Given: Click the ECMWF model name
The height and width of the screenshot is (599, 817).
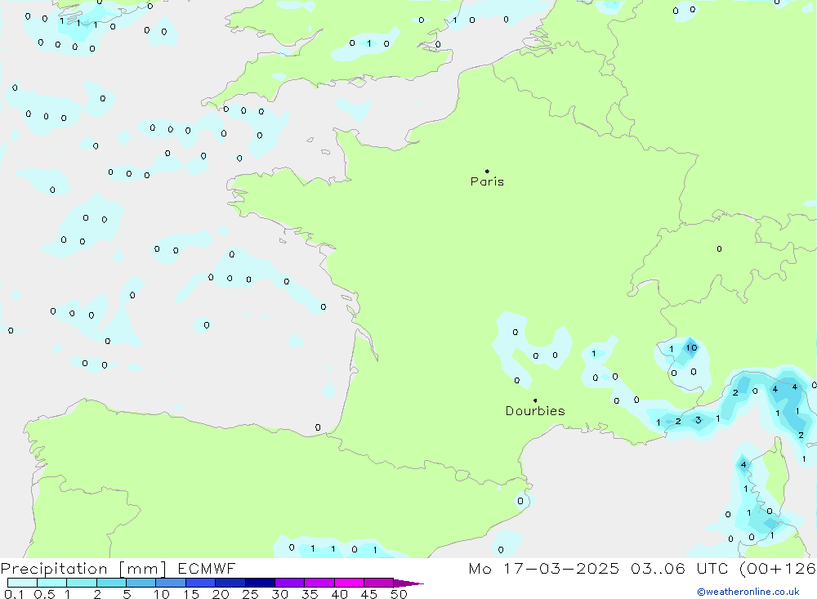Looking at the screenshot, I should [207, 568].
